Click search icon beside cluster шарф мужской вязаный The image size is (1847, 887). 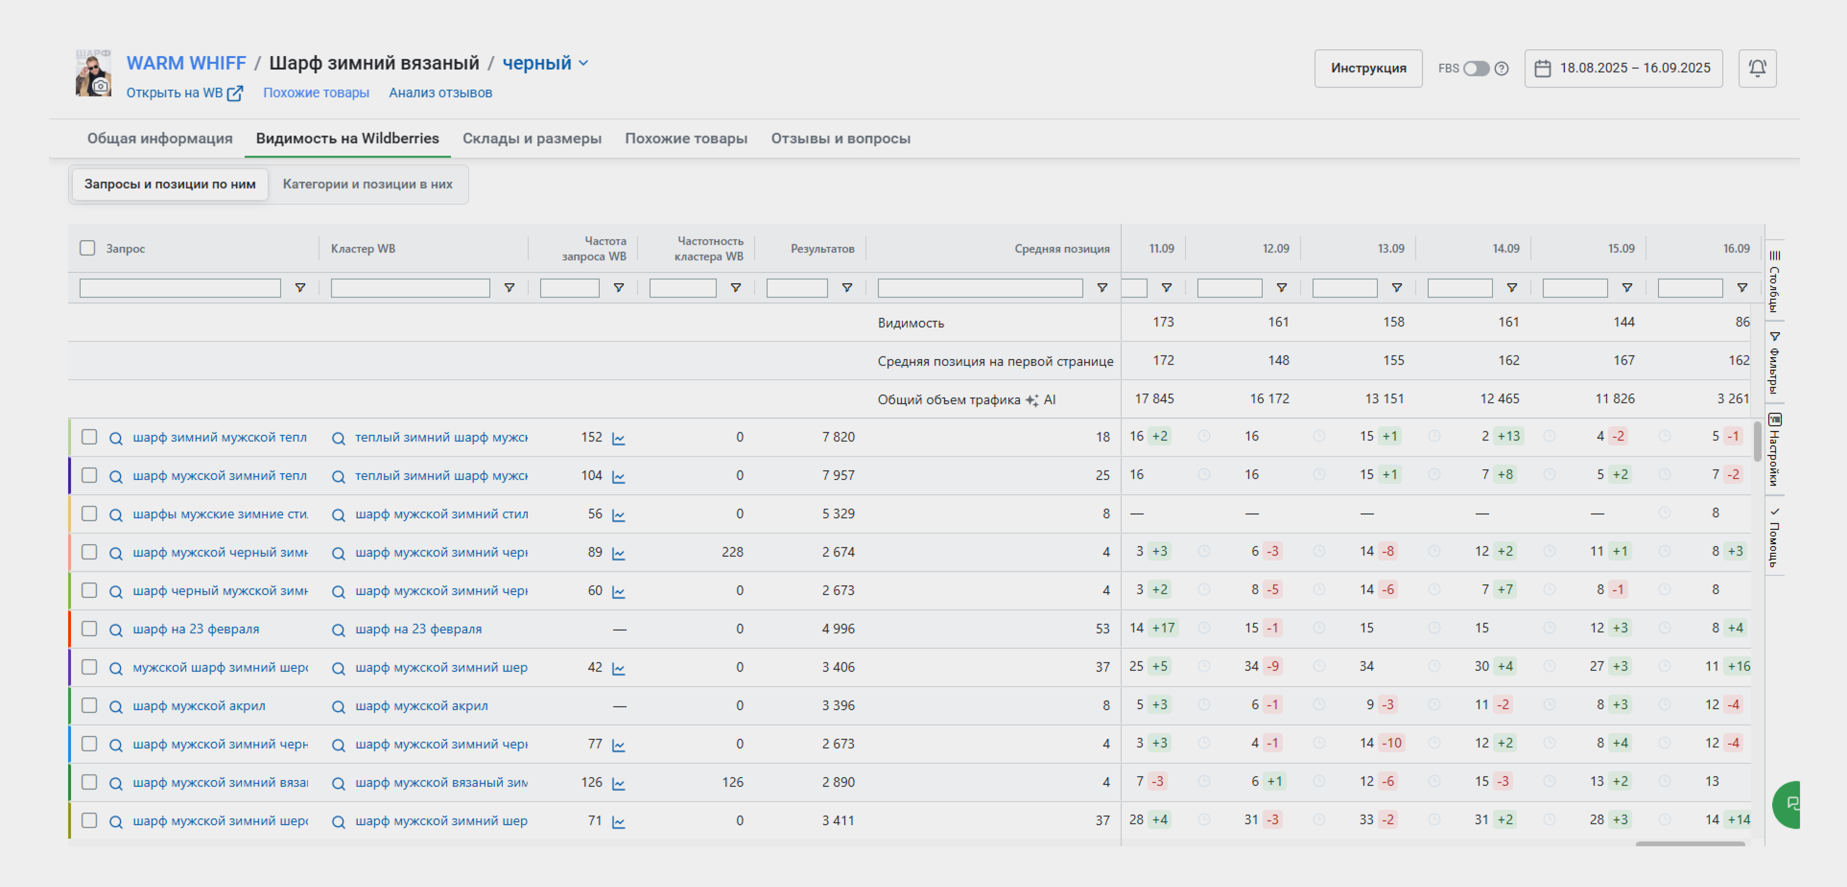click(x=338, y=783)
